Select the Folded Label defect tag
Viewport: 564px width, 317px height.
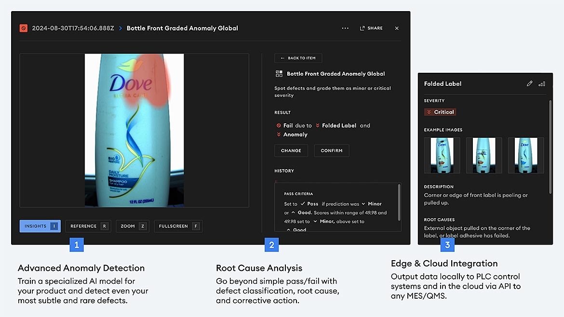[x=336, y=125]
